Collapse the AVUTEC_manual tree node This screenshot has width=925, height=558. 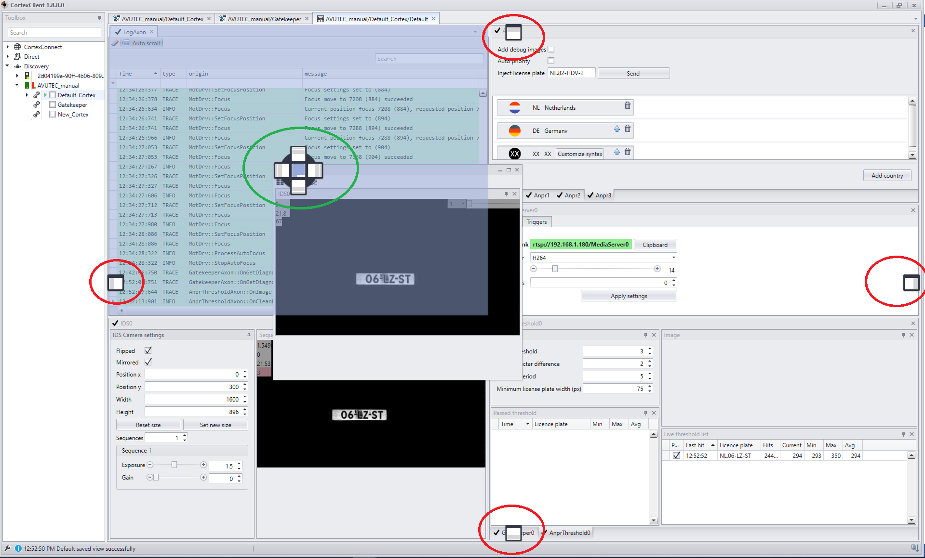coord(17,85)
